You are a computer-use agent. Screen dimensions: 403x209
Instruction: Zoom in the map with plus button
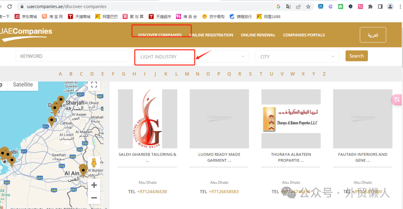[x=94, y=185]
